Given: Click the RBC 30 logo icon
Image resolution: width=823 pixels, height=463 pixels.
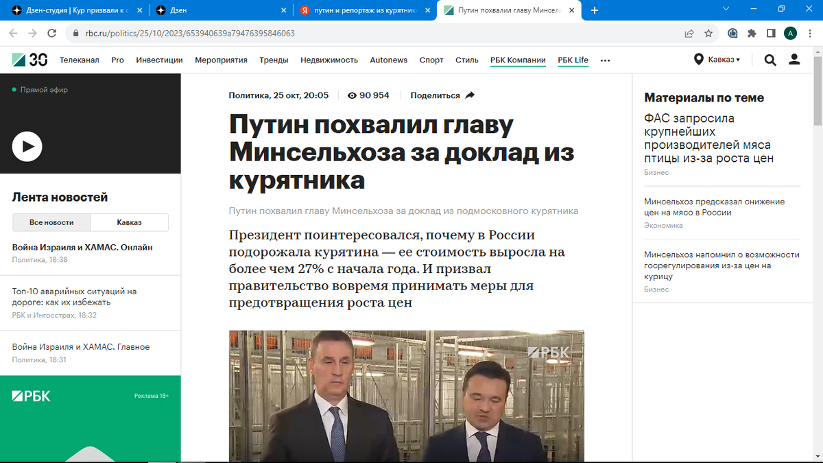Looking at the screenshot, I should coord(29,60).
